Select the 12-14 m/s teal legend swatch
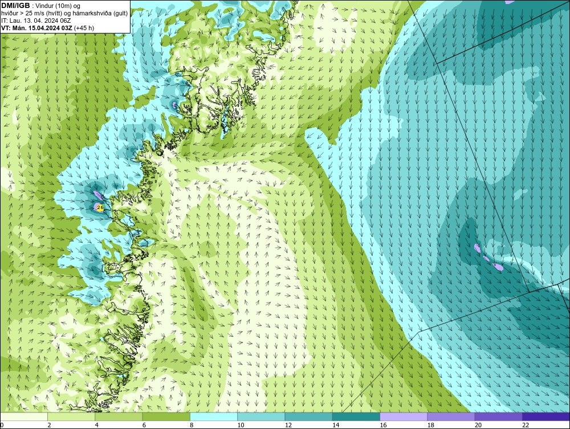570x429 pixels. click(x=308, y=416)
